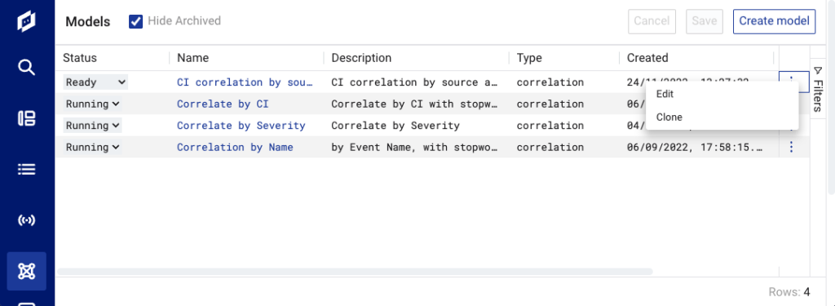The height and width of the screenshot is (306, 835).
Task: Click 'CI correlation by source a…' description
Action: pos(415,82)
